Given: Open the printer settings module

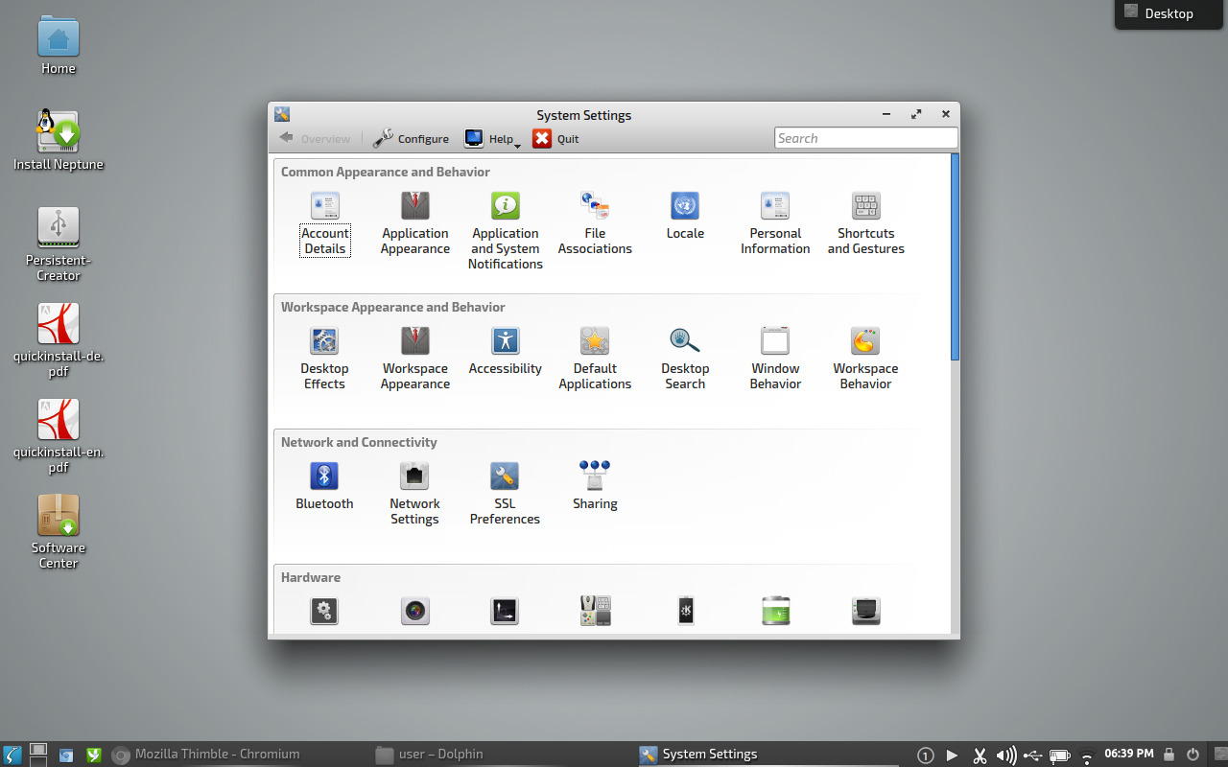Looking at the screenshot, I should [x=865, y=611].
